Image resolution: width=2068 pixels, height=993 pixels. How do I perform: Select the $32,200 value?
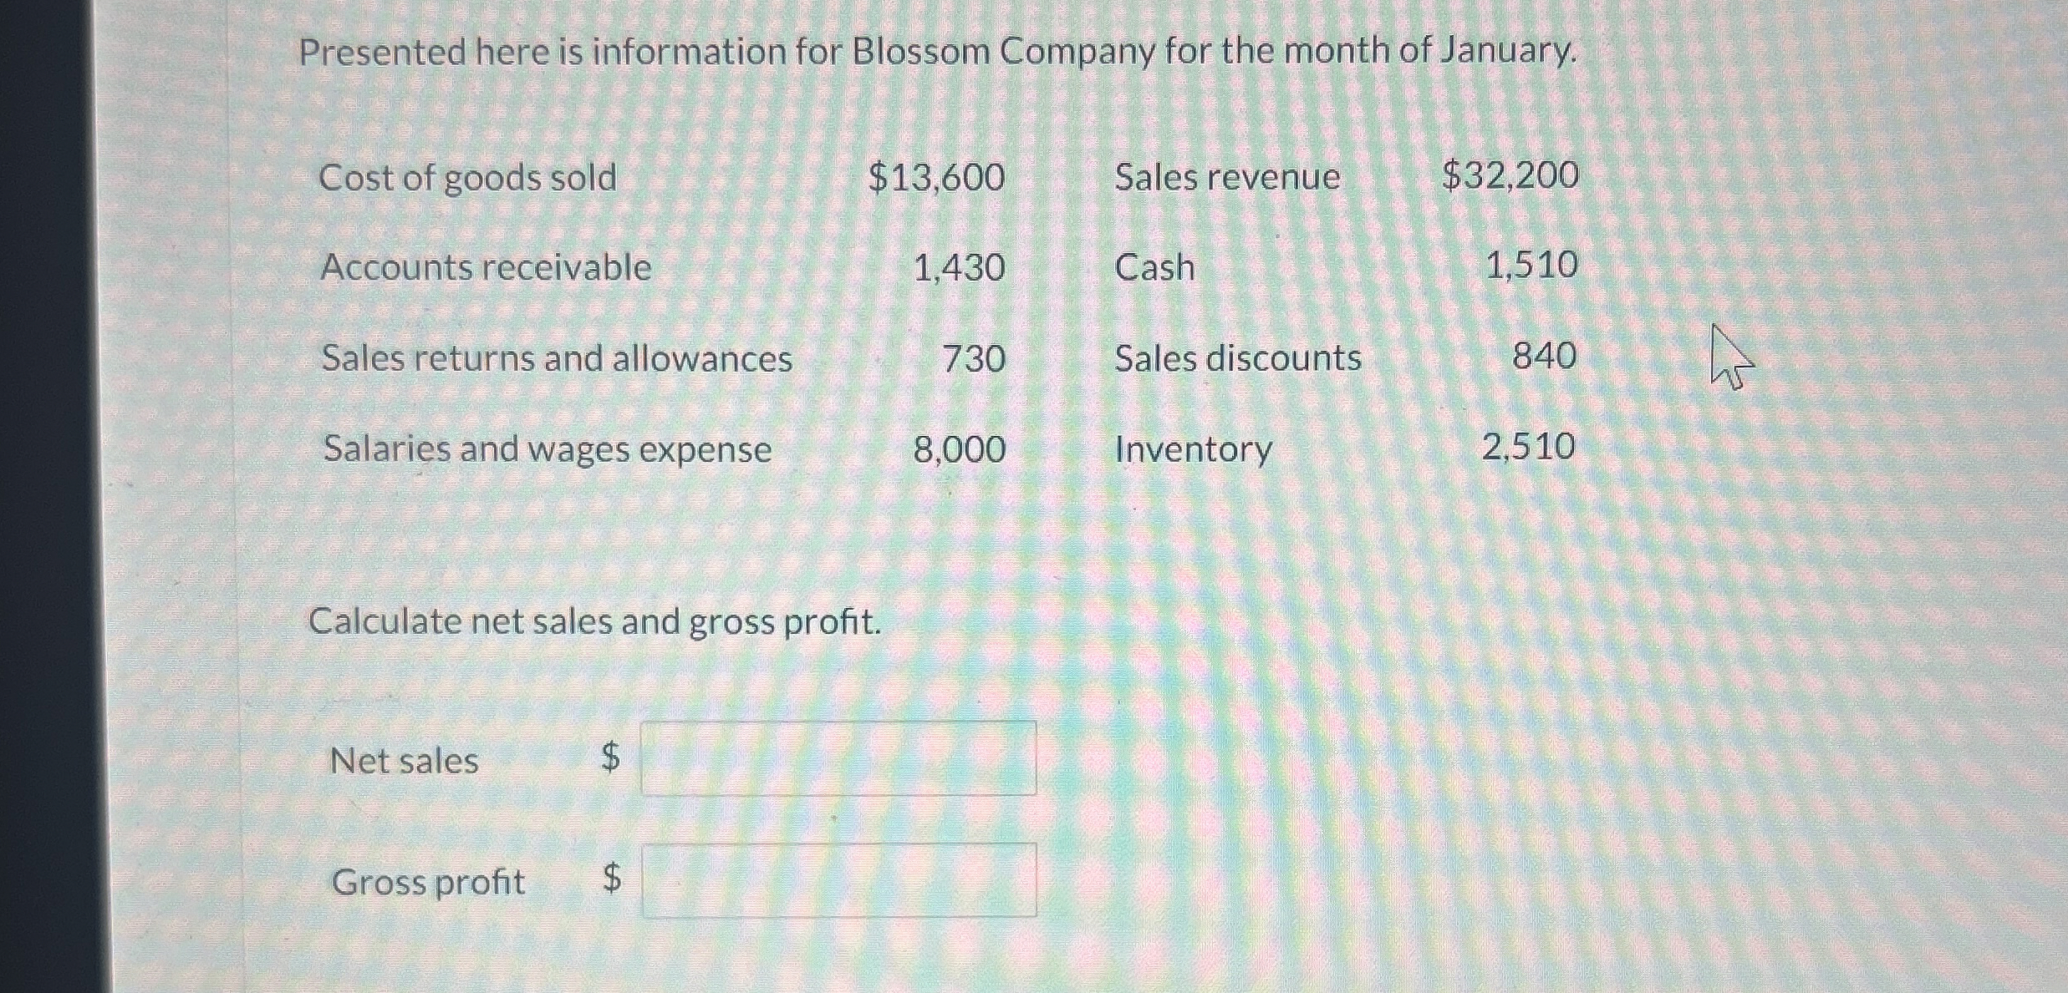[x=1509, y=176]
